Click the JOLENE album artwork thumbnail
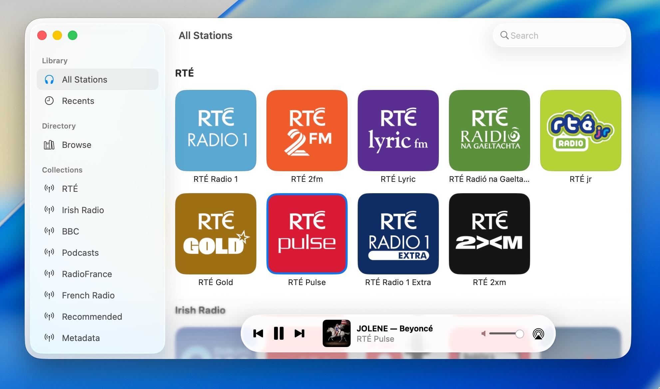This screenshot has height=389, width=660. 337,333
